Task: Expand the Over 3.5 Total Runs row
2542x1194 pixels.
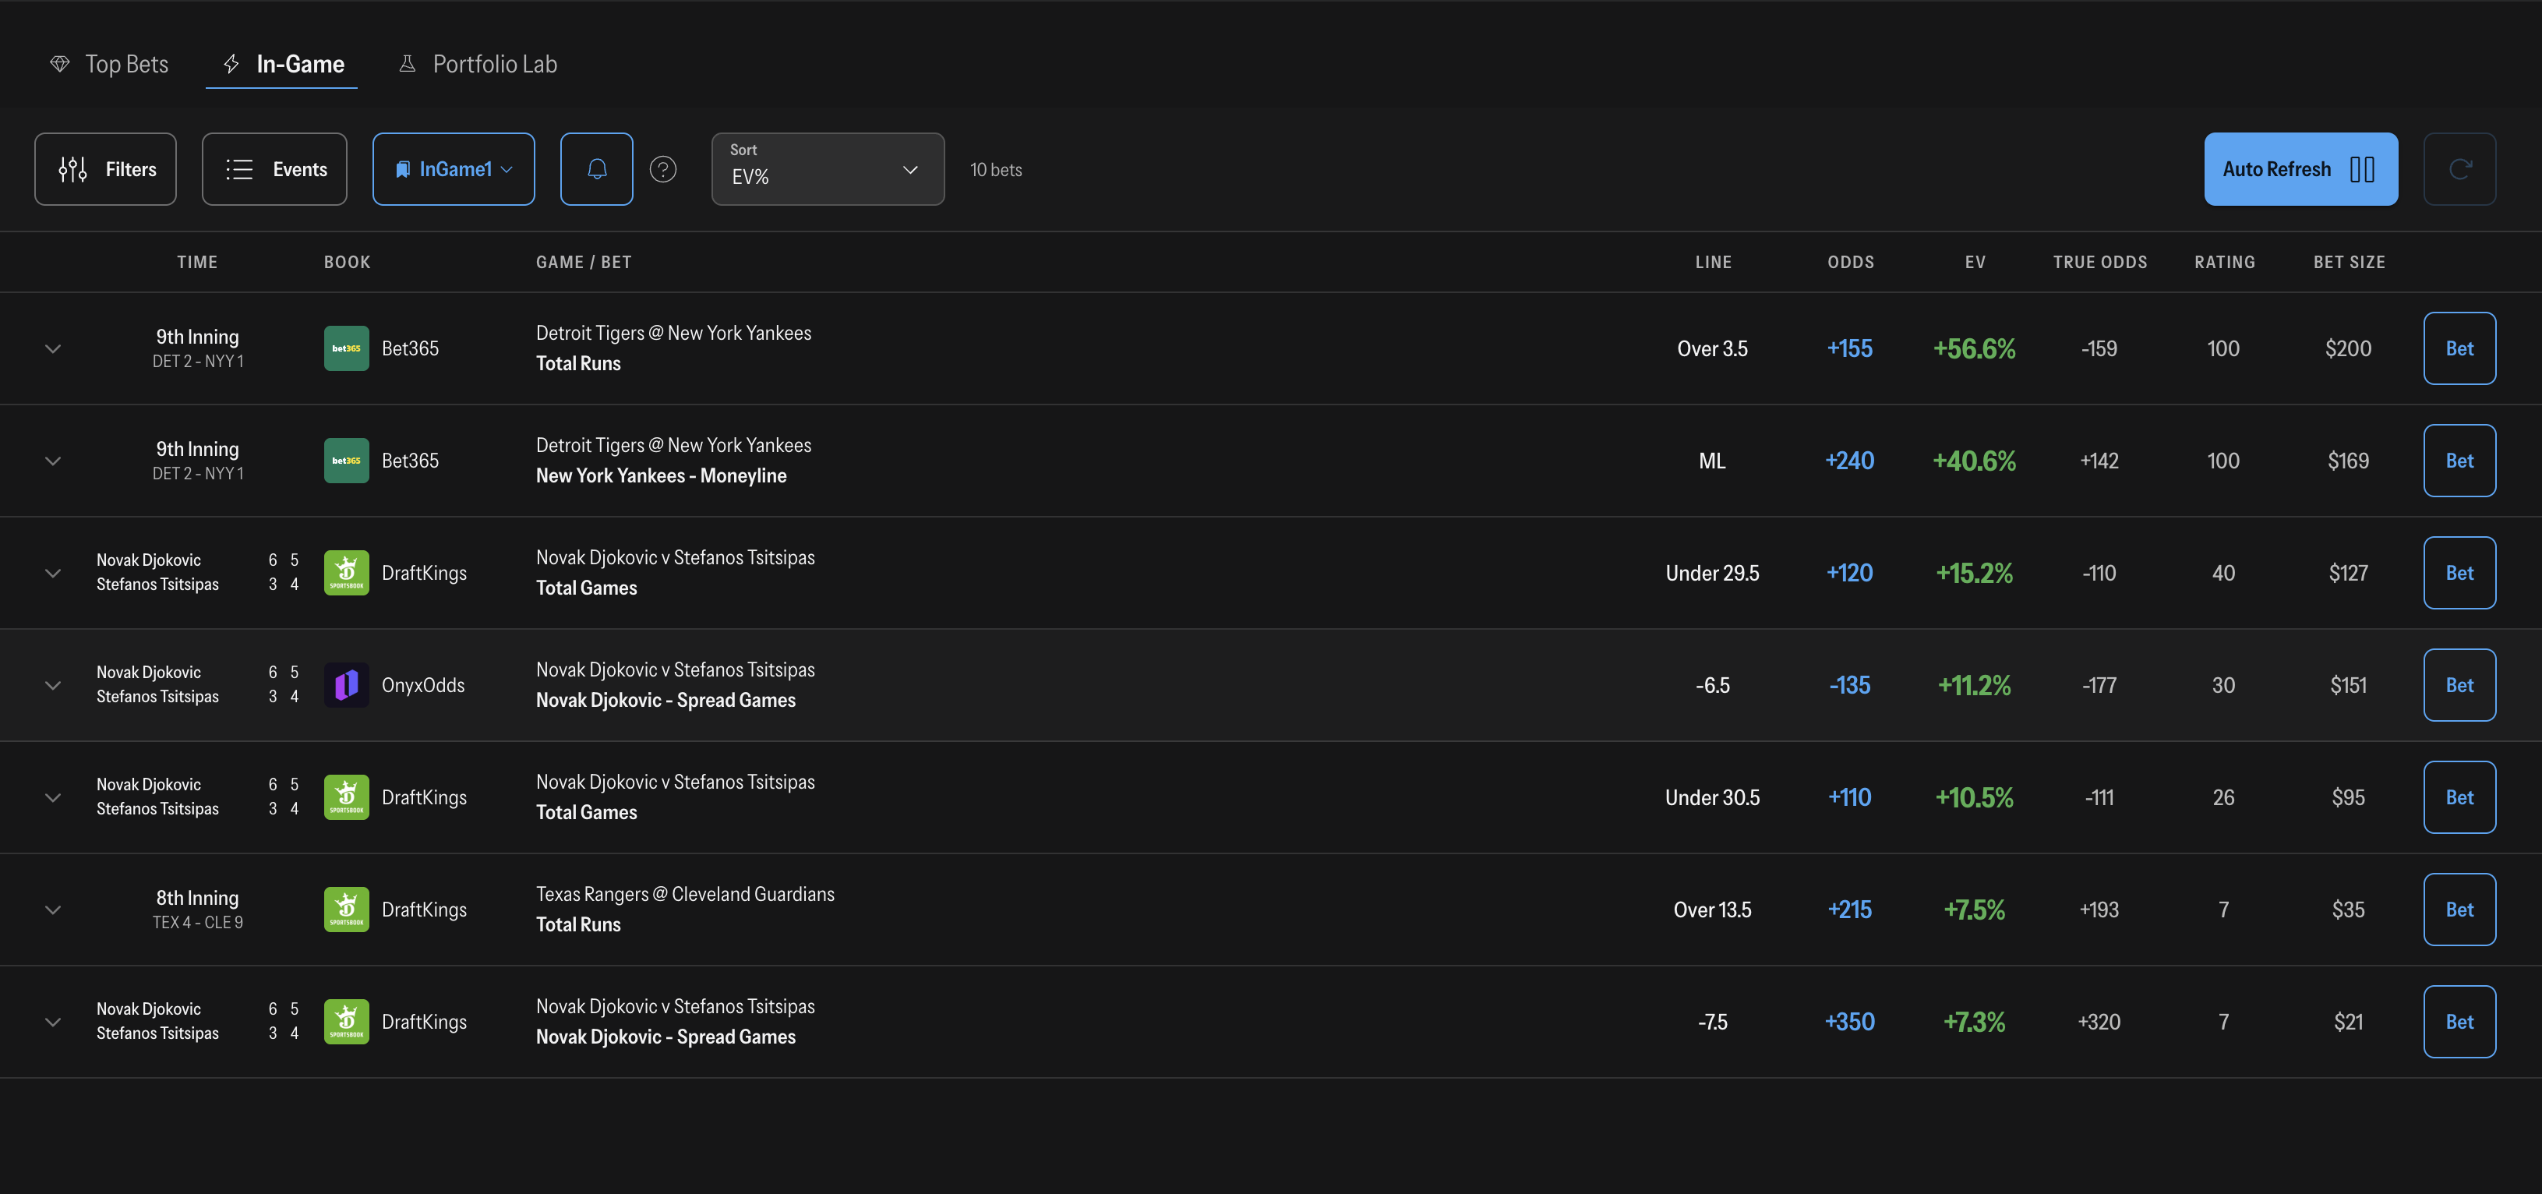Action: pos(53,348)
